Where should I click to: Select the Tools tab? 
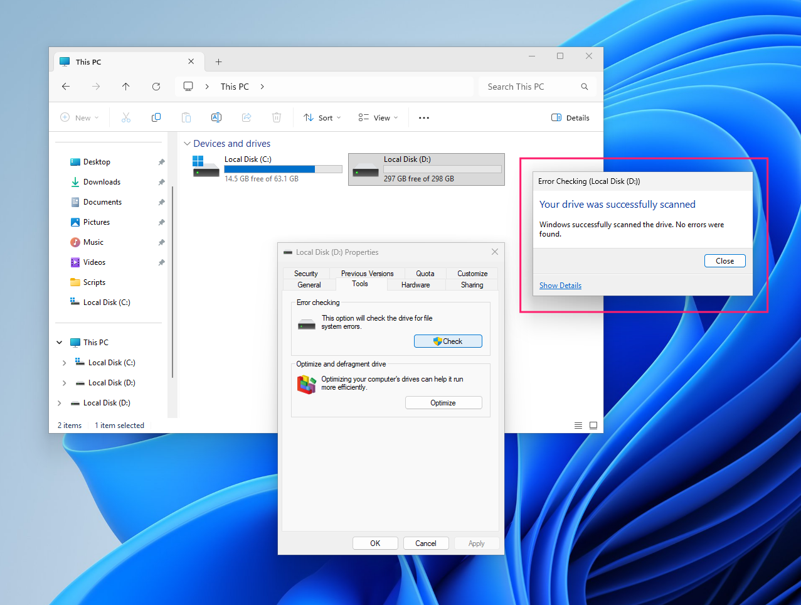[360, 284]
